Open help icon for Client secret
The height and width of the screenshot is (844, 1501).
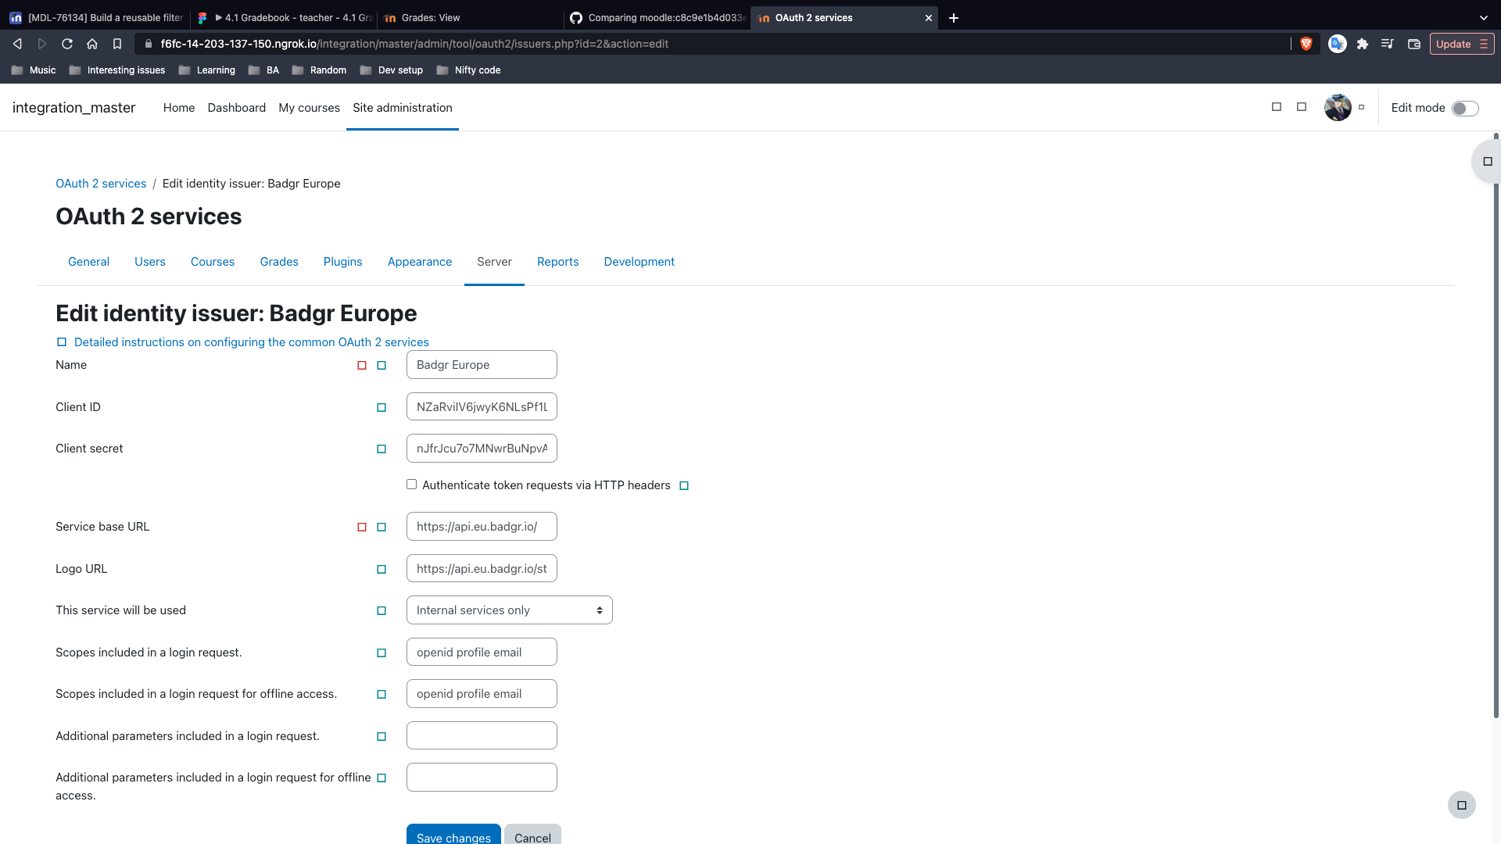click(x=382, y=449)
